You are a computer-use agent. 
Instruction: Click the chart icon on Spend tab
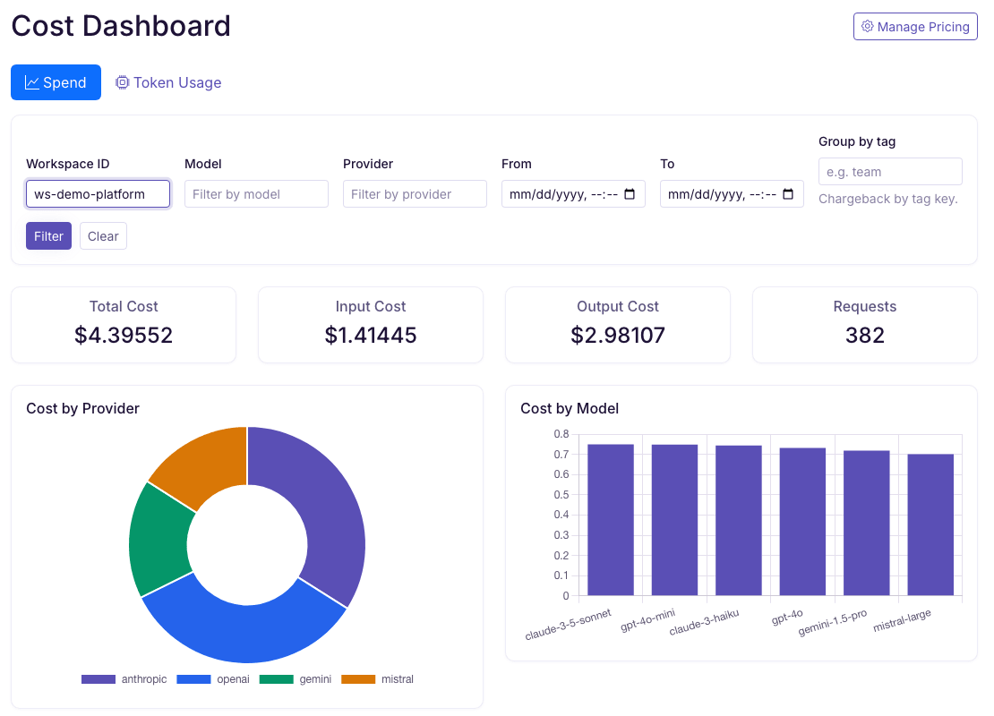click(x=31, y=82)
